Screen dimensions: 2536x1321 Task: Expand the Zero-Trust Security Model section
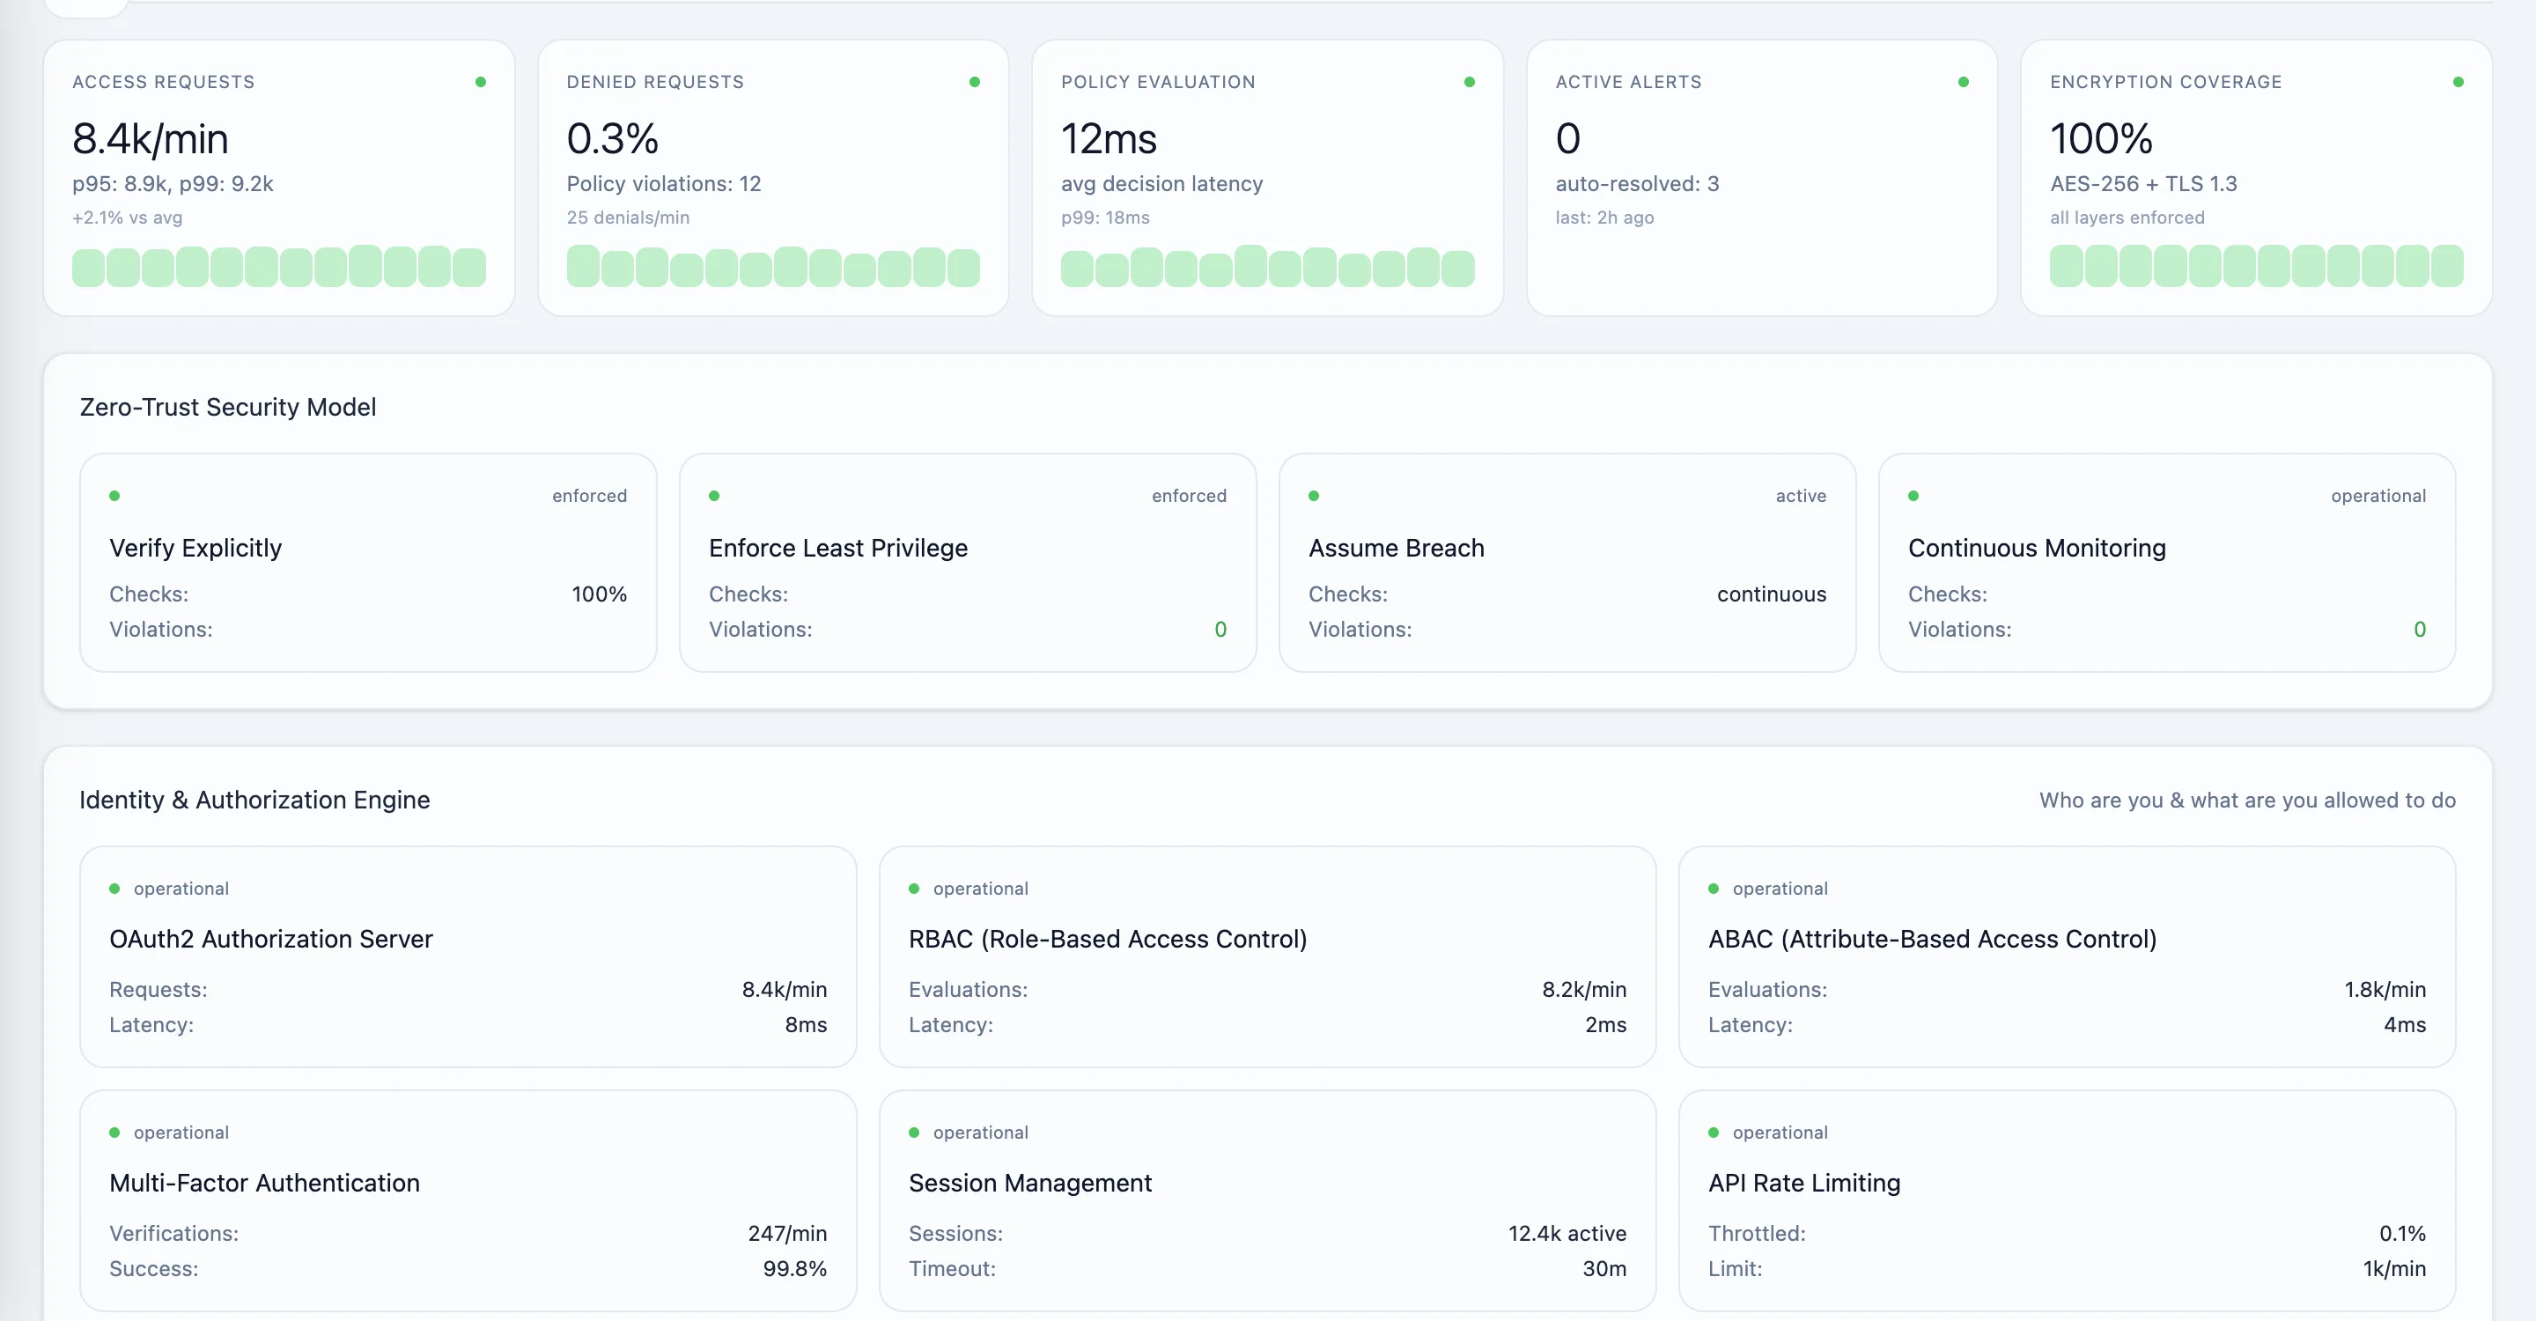(227, 407)
